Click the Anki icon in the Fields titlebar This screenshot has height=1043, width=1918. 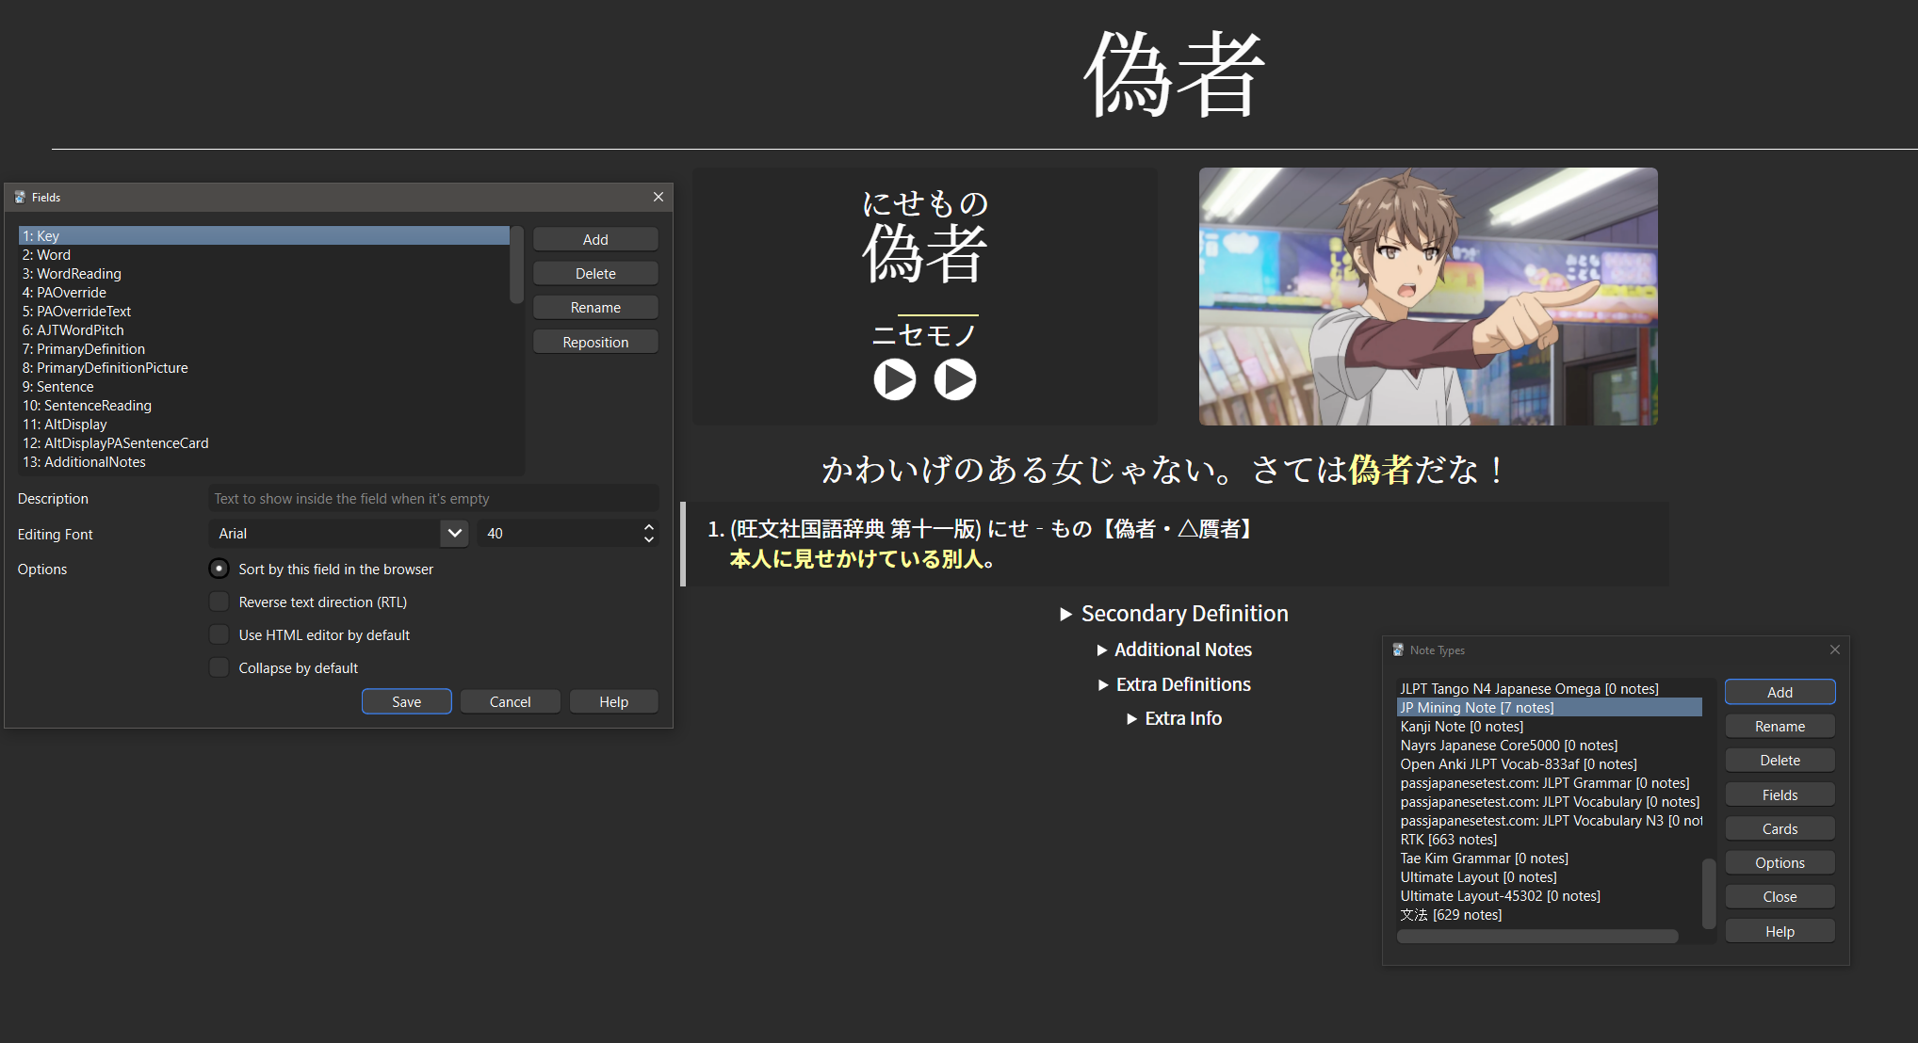tap(20, 197)
